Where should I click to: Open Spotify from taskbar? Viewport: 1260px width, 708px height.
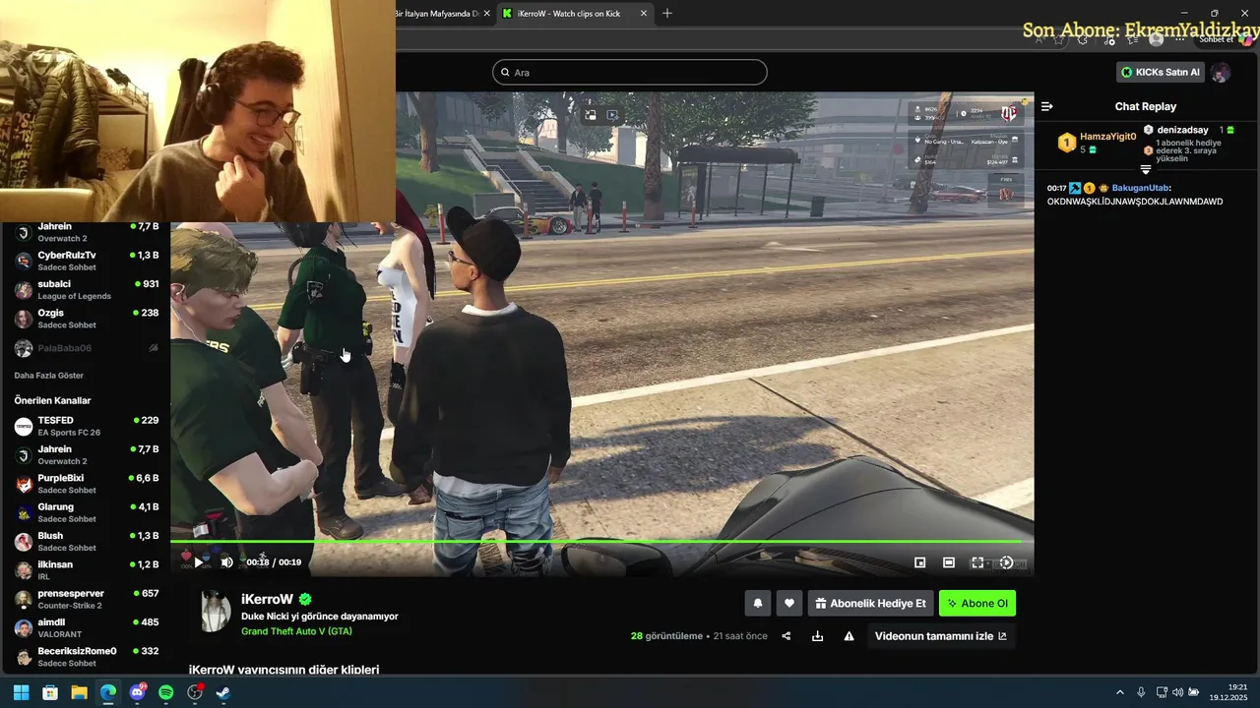coord(166,692)
